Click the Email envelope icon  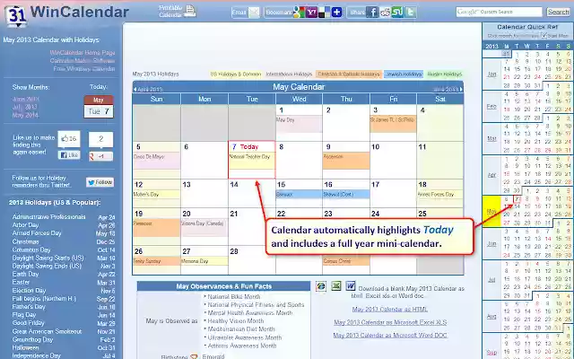coord(254,12)
